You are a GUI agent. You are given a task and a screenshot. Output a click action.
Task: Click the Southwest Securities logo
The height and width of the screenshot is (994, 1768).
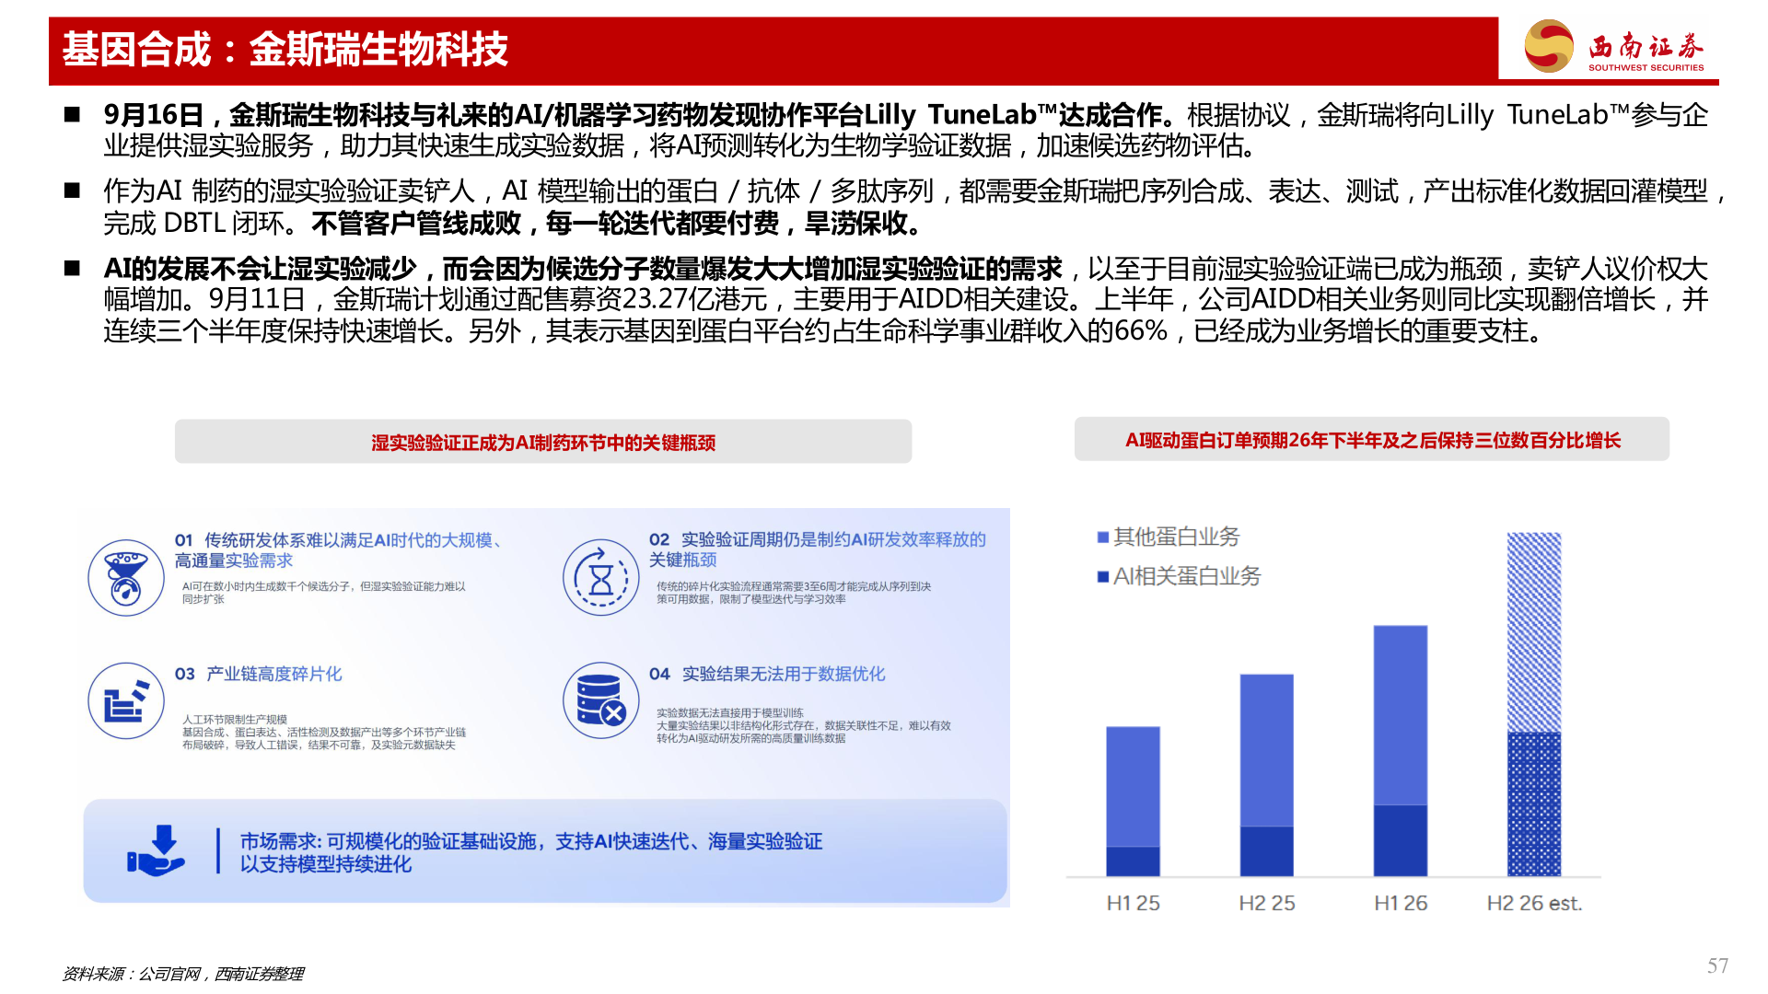(x=1614, y=47)
